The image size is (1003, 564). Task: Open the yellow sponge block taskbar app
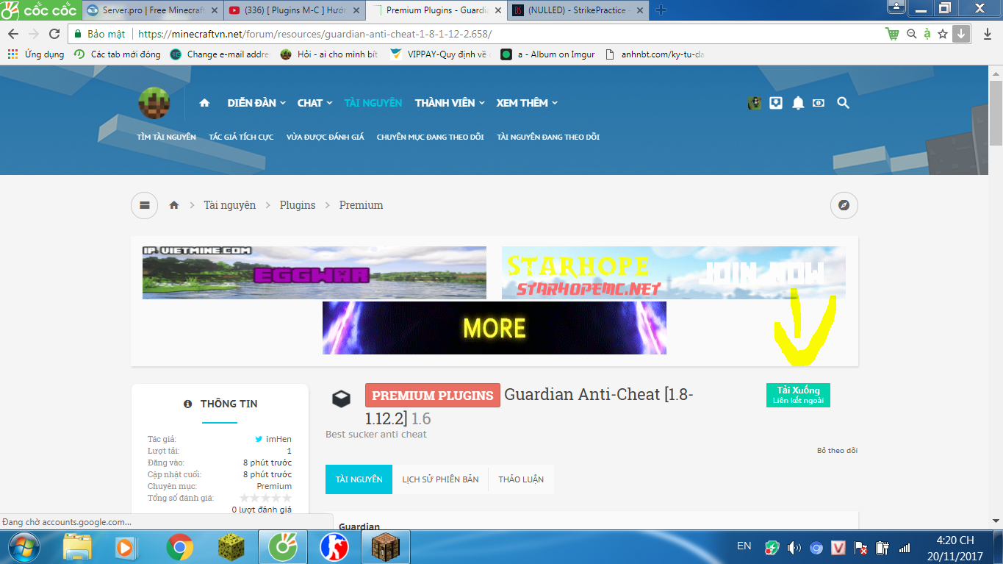(231, 547)
